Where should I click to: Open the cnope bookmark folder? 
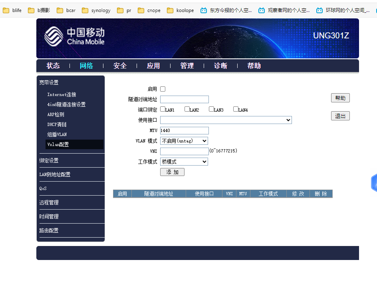click(149, 10)
